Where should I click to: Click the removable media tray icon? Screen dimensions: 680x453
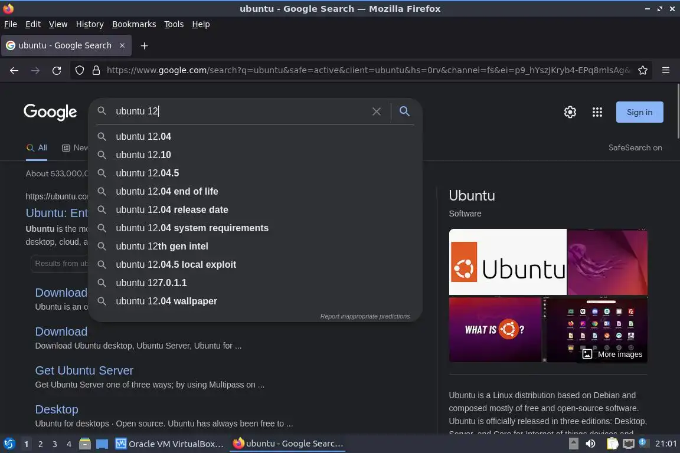[x=573, y=444]
